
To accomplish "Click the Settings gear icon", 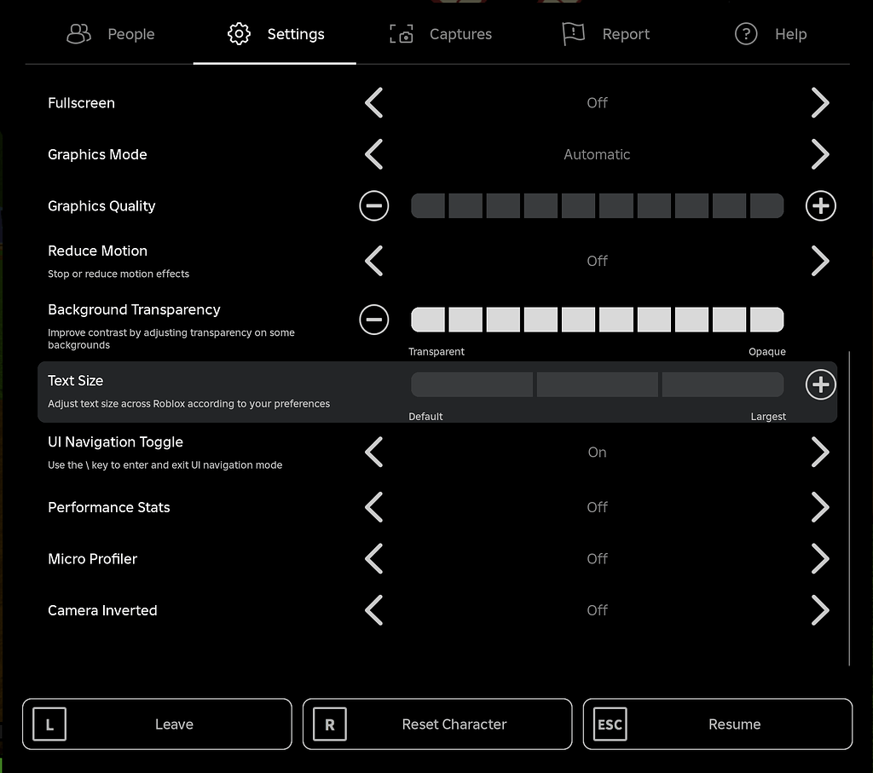I will pyautogui.click(x=239, y=34).
